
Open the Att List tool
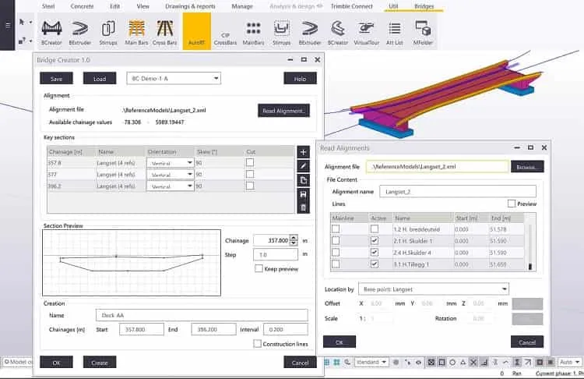pos(395,33)
